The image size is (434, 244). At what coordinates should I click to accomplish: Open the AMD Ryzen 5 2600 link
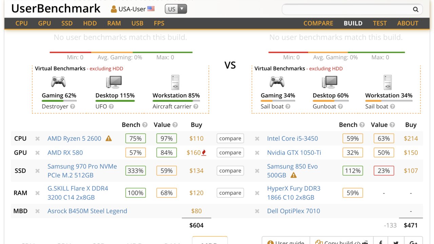(74, 139)
